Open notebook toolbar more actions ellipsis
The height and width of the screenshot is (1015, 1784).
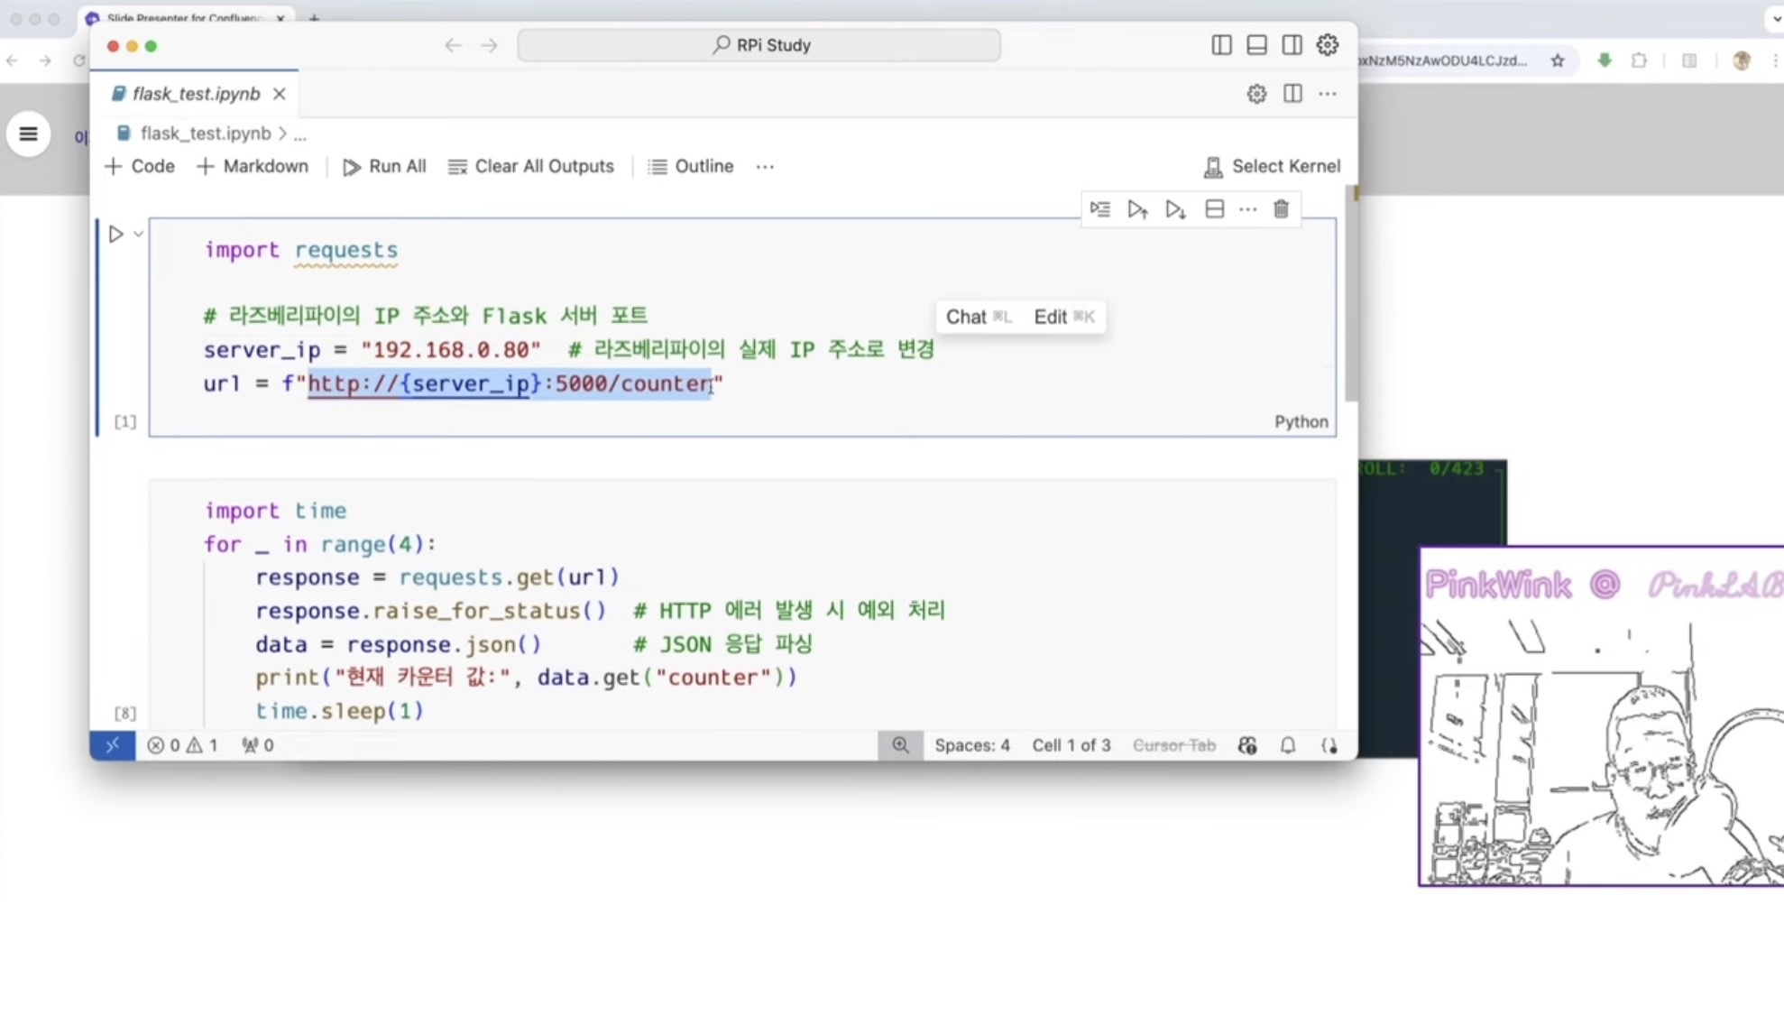click(x=765, y=167)
